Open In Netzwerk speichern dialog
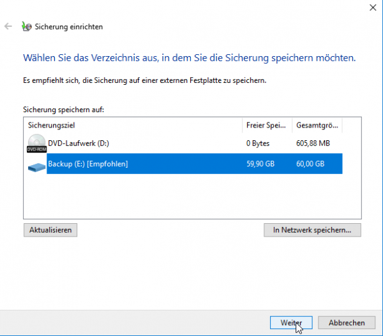The width and height of the screenshot is (383, 336). click(312, 230)
